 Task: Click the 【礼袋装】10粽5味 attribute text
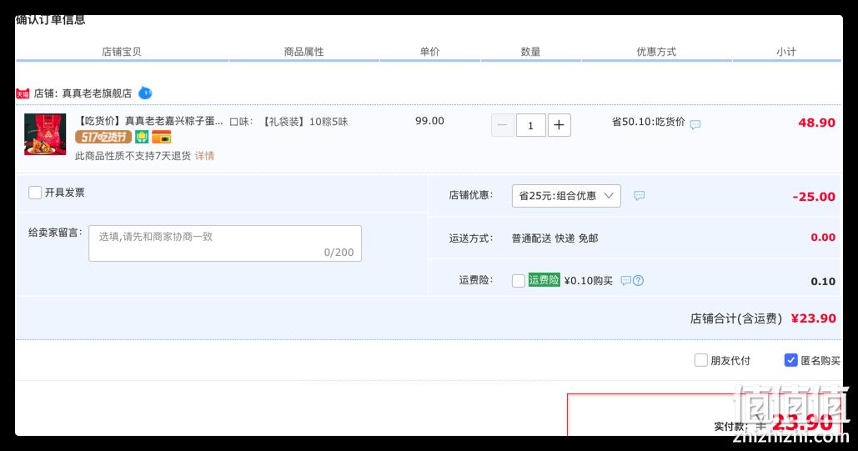coord(304,122)
